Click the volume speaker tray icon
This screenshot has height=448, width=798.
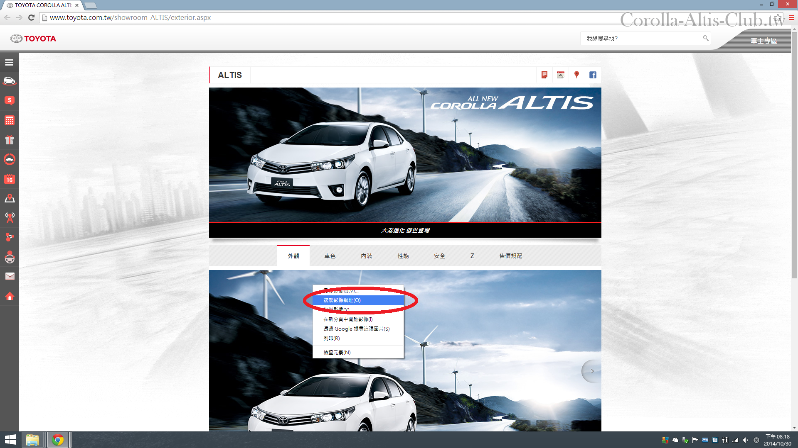(x=745, y=440)
